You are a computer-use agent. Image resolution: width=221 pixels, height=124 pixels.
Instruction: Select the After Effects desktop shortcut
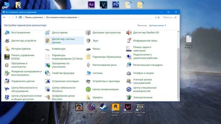[x=91, y=4]
